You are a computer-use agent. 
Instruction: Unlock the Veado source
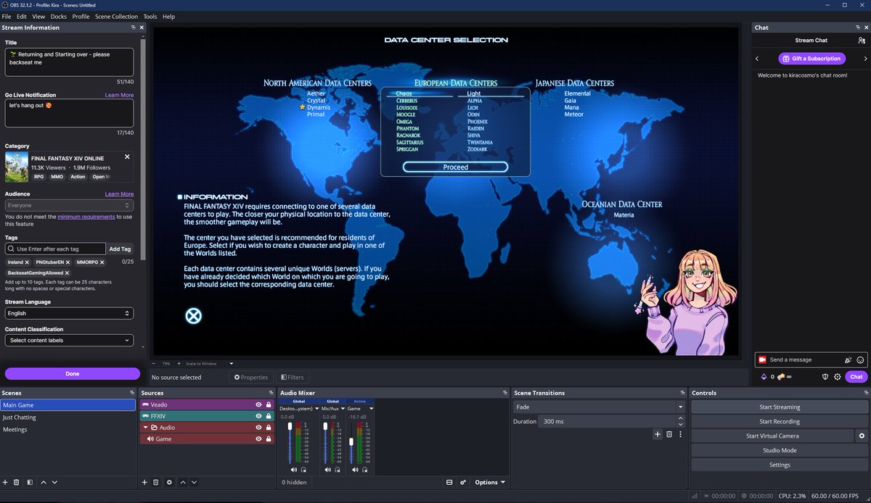point(269,404)
